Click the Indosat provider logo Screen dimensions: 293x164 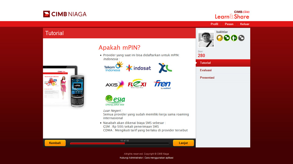click(139, 68)
